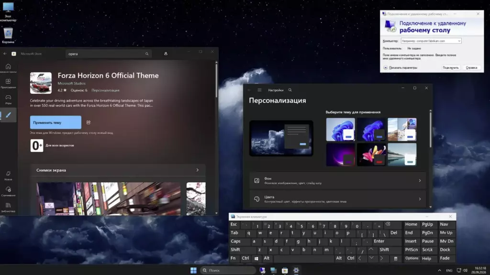Toggle Fade on on-screen keyboard
490x275 pixels.
(446, 258)
